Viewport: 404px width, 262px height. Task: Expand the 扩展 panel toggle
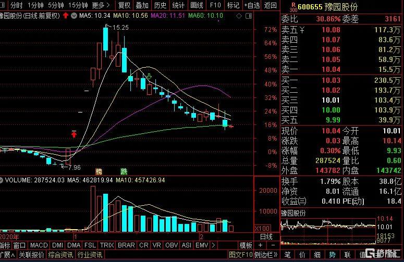point(7,255)
